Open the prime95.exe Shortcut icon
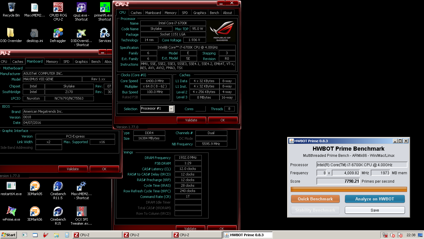This screenshot has width=424, height=239. click(105, 12)
